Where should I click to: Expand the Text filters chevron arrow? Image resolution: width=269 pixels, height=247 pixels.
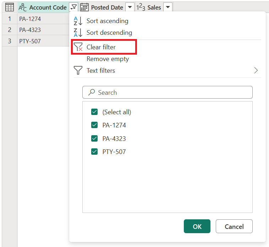click(256, 70)
